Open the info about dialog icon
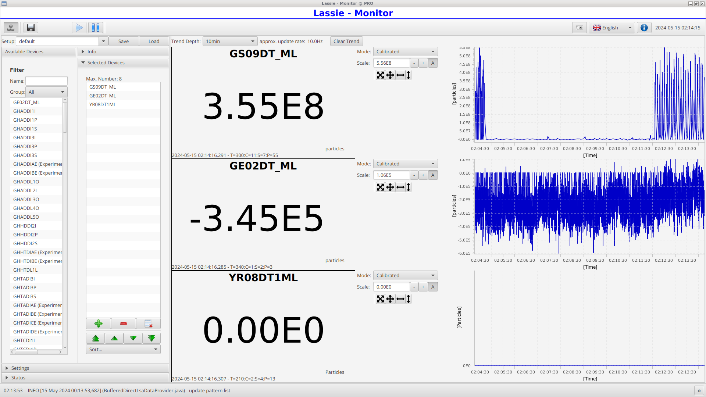 tap(644, 28)
